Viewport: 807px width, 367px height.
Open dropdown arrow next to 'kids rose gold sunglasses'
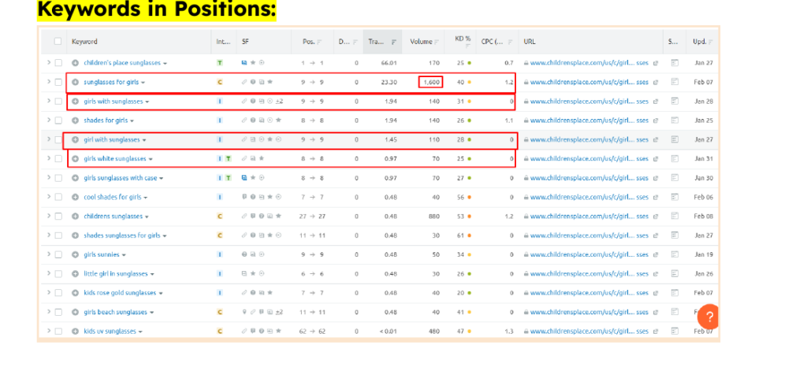pyautogui.click(x=161, y=294)
